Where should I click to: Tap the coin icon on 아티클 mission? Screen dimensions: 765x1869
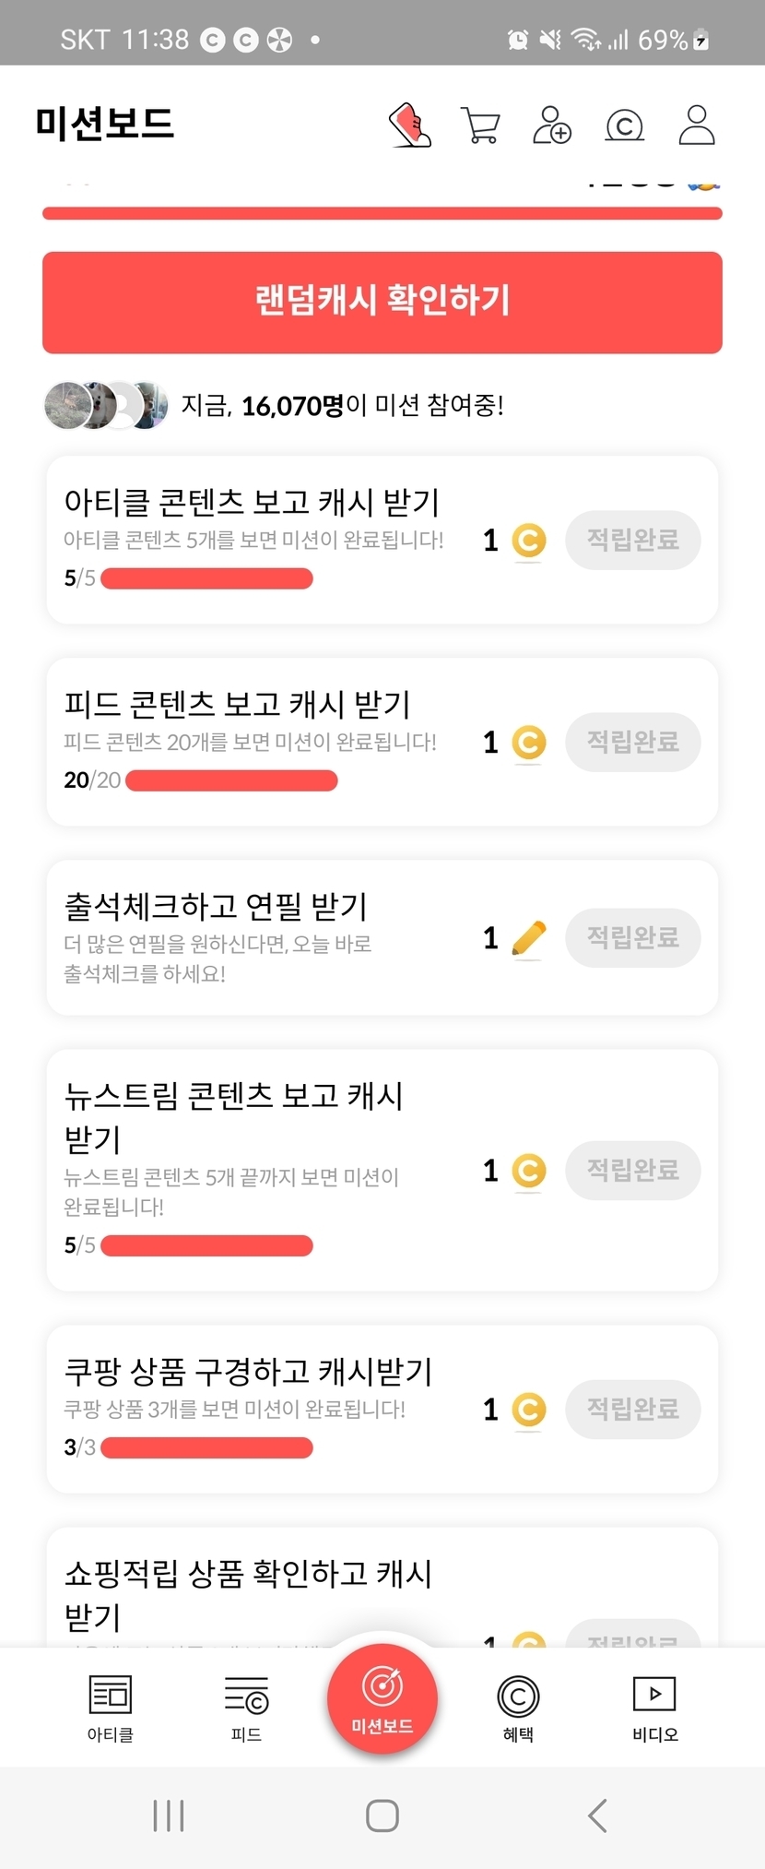(529, 541)
